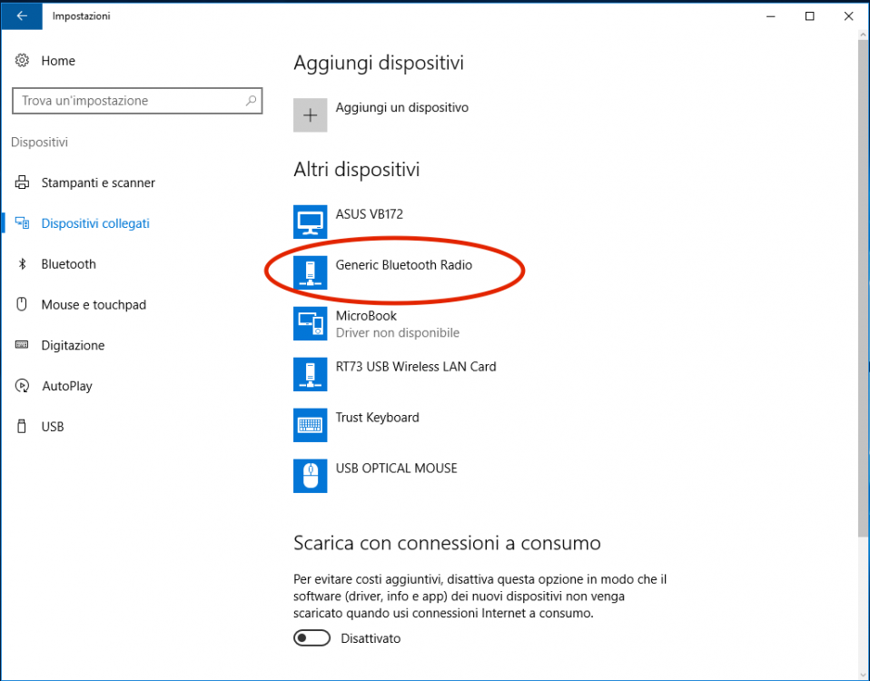Go to Home settings page

(x=58, y=61)
